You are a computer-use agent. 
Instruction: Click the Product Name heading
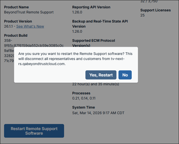coord(17,7)
